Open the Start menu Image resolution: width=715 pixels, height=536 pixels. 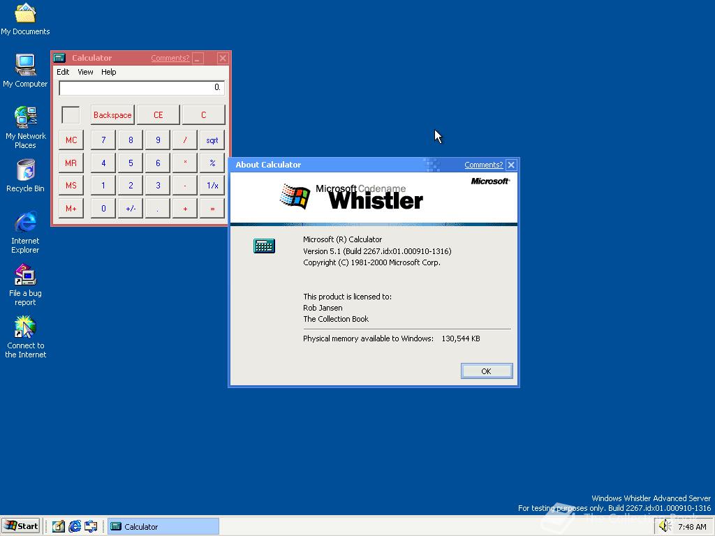[x=20, y=526]
